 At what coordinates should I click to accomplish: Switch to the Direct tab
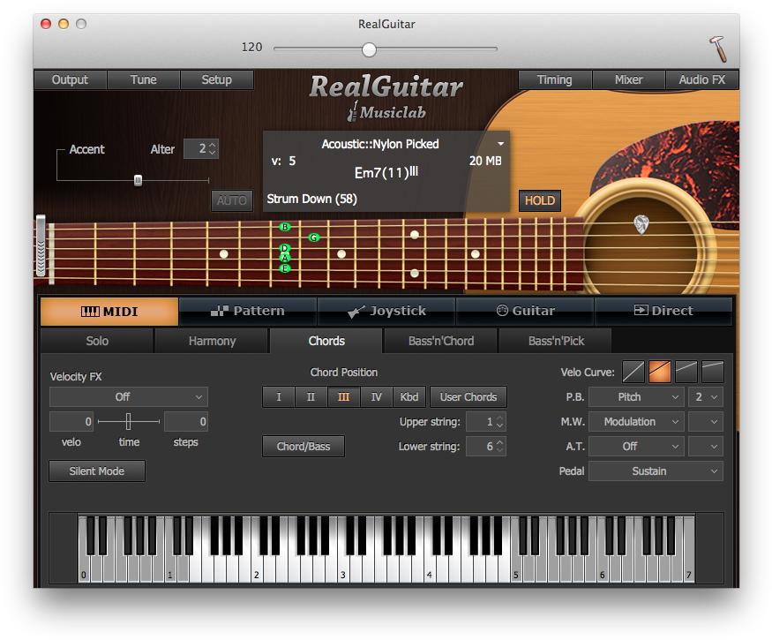point(663,312)
